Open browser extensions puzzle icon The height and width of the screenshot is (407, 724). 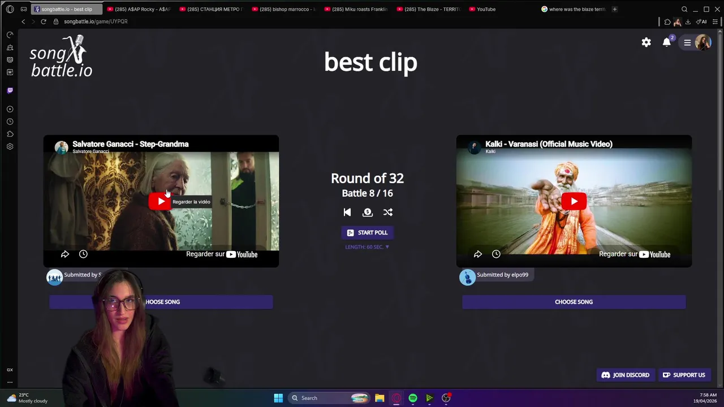tap(667, 21)
